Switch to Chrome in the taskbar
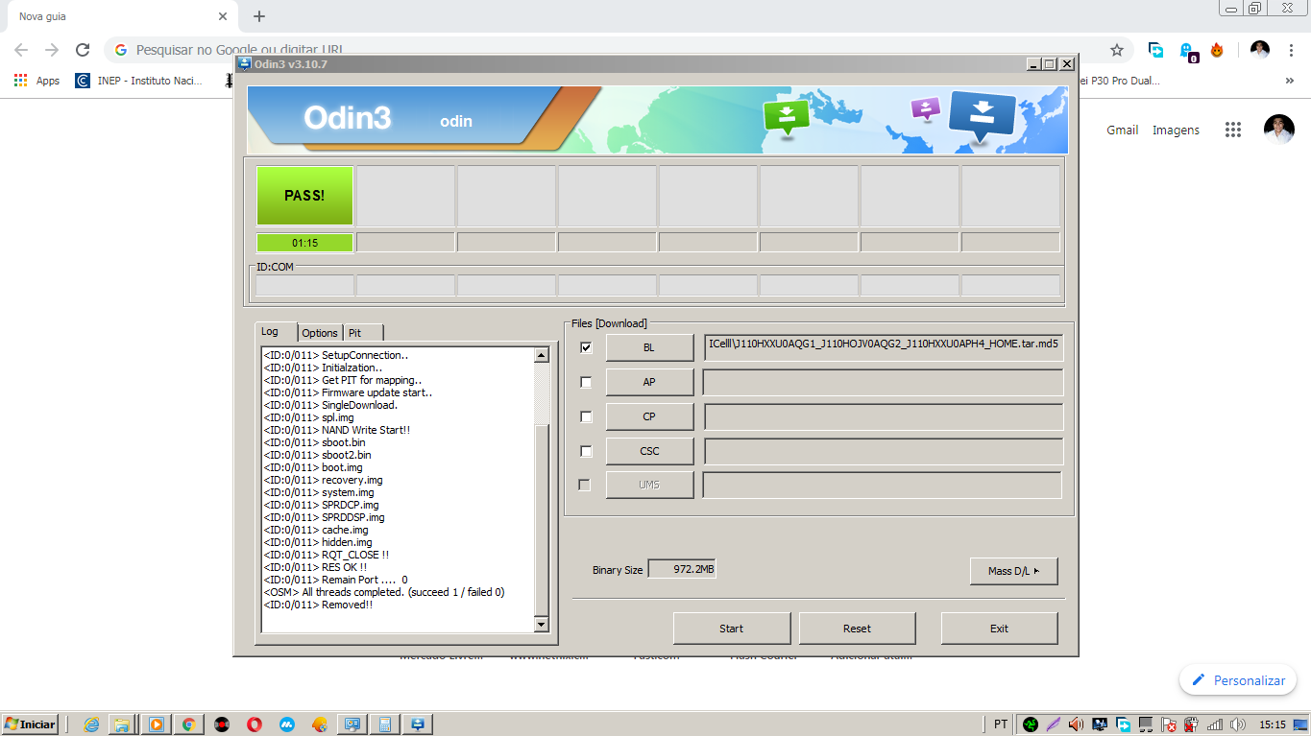Viewport: 1311px width, 736px height. click(188, 724)
